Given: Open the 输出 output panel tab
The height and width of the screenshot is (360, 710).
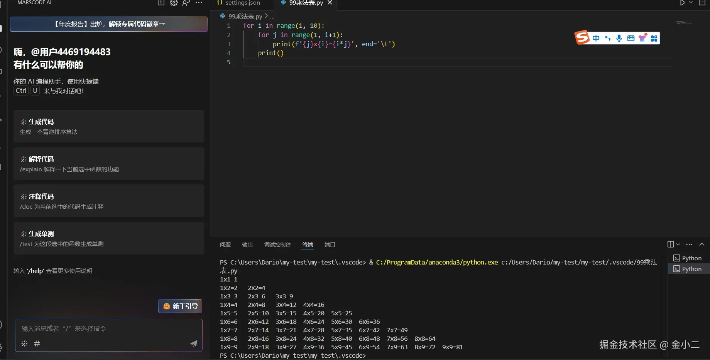Looking at the screenshot, I should pos(247,244).
